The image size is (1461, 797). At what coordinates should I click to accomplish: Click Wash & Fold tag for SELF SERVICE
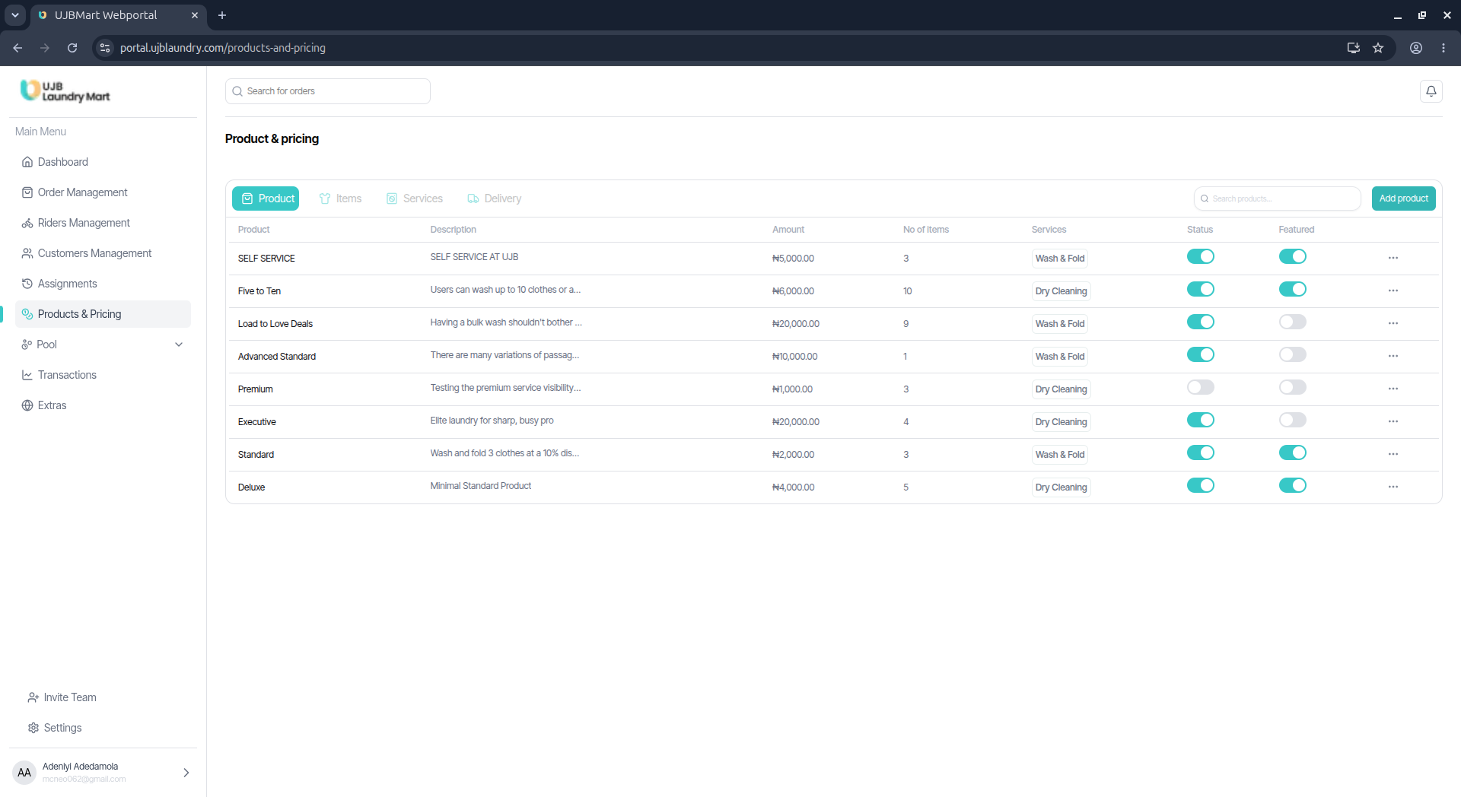point(1059,259)
